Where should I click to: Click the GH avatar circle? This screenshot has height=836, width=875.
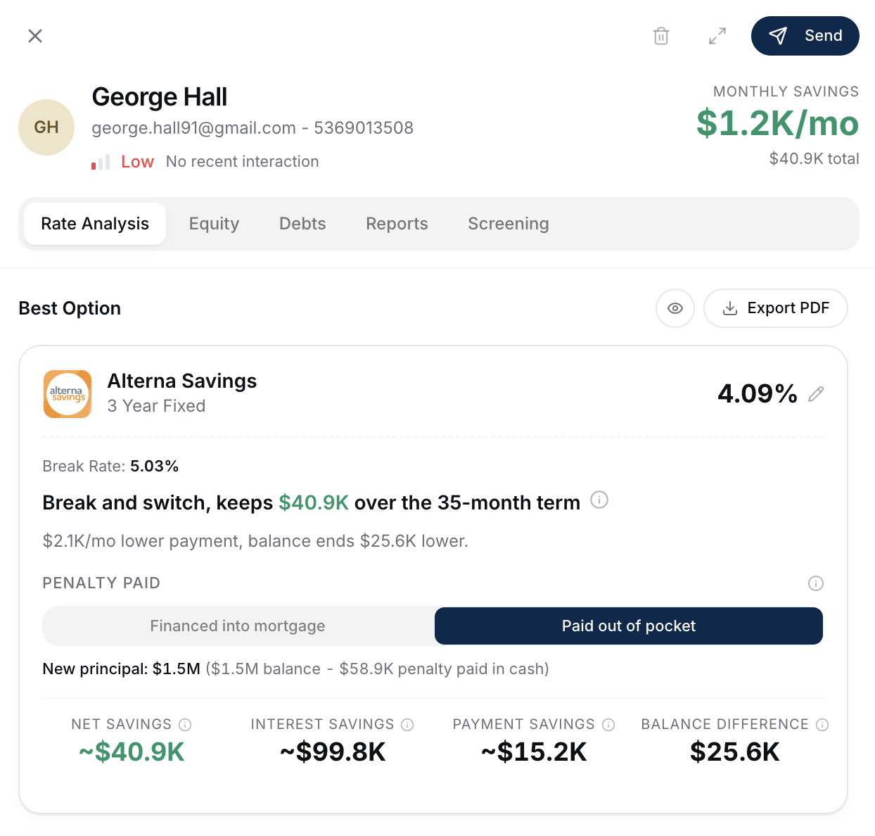[46, 127]
